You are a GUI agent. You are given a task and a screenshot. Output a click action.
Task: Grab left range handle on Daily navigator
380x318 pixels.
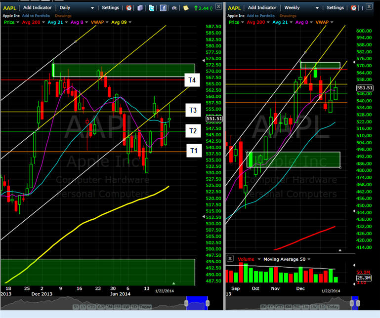[186, 303]
